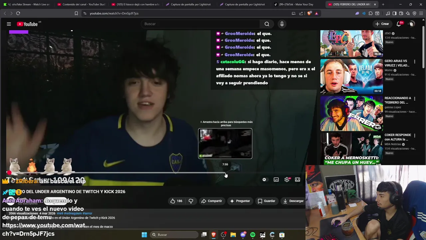Open the YouTube account avatar menu

click(412, 24)
